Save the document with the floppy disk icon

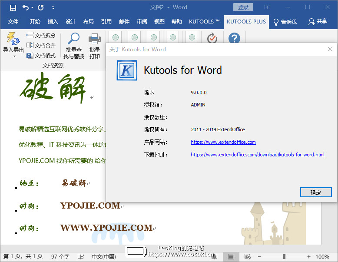click(x=13, y=8)
